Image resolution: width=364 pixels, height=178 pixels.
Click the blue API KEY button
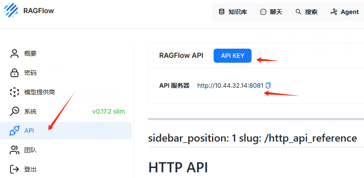(x=233, y=56)
